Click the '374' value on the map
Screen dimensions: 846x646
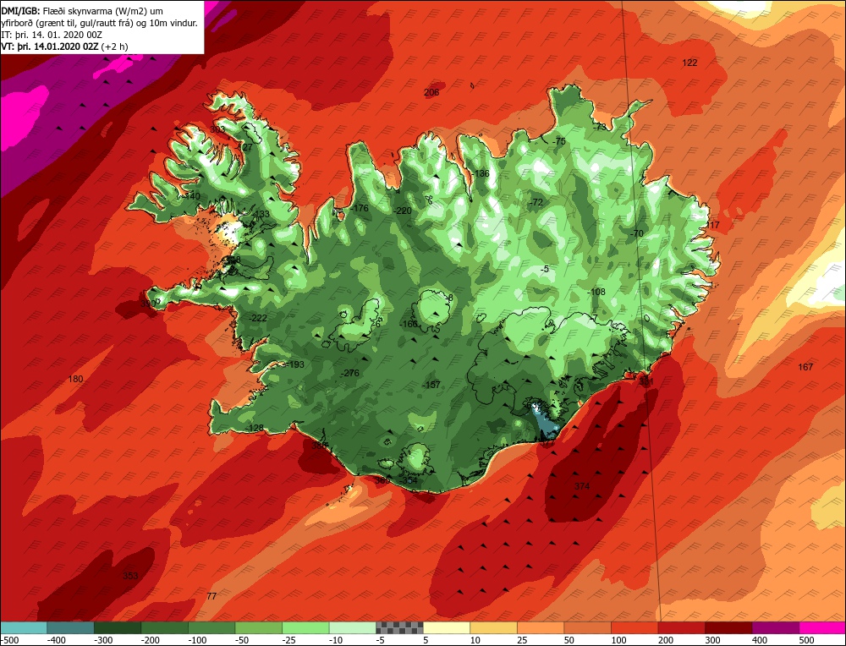coord(582,486)
